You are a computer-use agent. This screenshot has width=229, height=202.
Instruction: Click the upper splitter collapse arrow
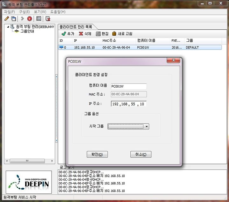coord(57,76)
